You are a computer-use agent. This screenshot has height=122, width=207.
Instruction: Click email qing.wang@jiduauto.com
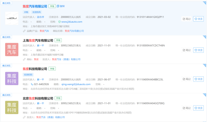coord(76,84)
